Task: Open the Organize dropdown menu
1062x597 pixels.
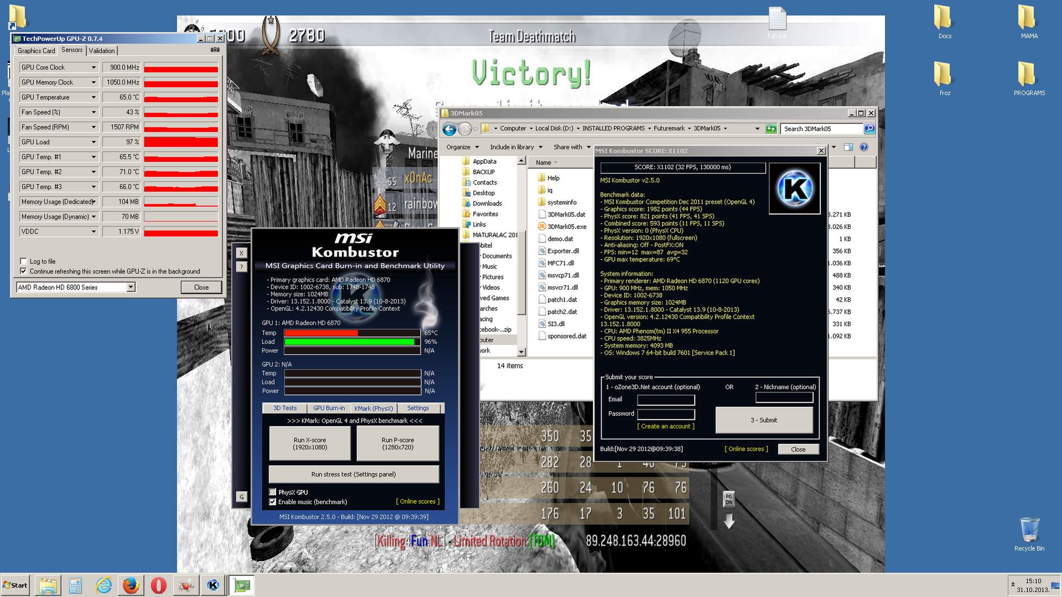Action: [463, 147]
